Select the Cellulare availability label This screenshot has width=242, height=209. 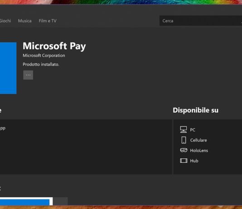pyautogui.click(x=198, y=140)
